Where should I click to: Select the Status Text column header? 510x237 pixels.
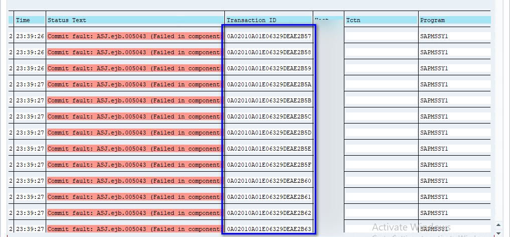67,20
